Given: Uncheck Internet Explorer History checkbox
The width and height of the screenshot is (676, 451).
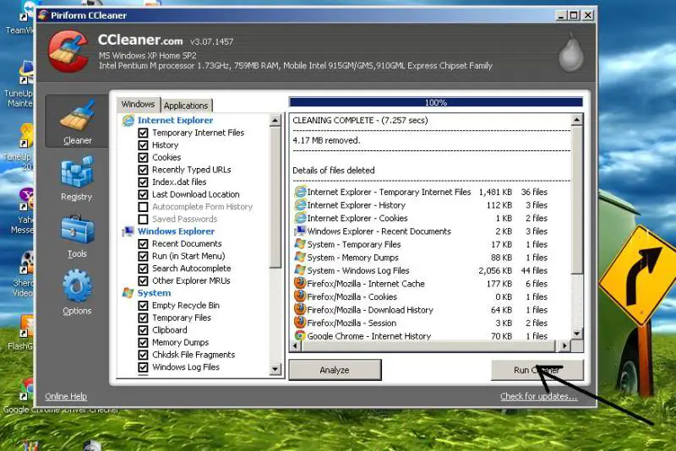Looking at the screenshot, I should (x=143, y=145).
